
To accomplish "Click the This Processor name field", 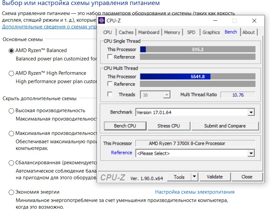I will click(195, 143).
